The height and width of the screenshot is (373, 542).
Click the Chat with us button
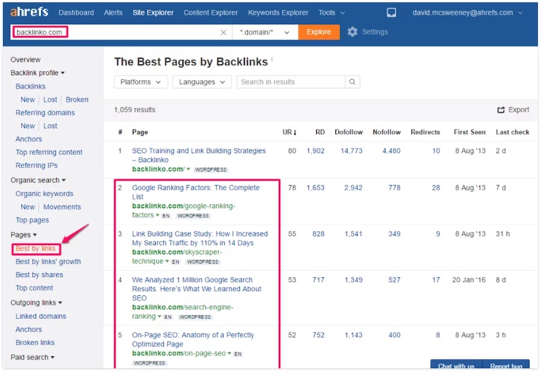coord(456,365)
